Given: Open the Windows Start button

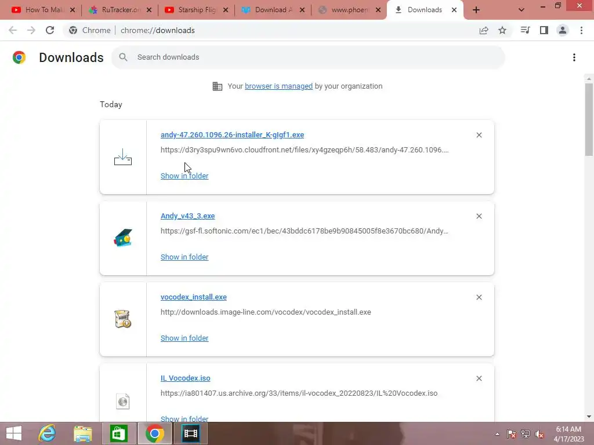Looking at the screenshot, I should pyautogui.click(x=14, y=433).
